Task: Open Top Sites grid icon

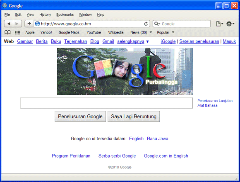Action: [18, 32]
